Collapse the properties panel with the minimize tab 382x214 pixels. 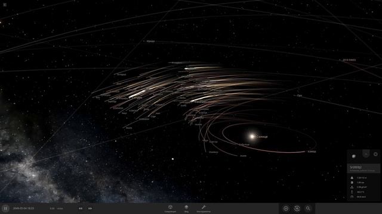tap(366, 154)
